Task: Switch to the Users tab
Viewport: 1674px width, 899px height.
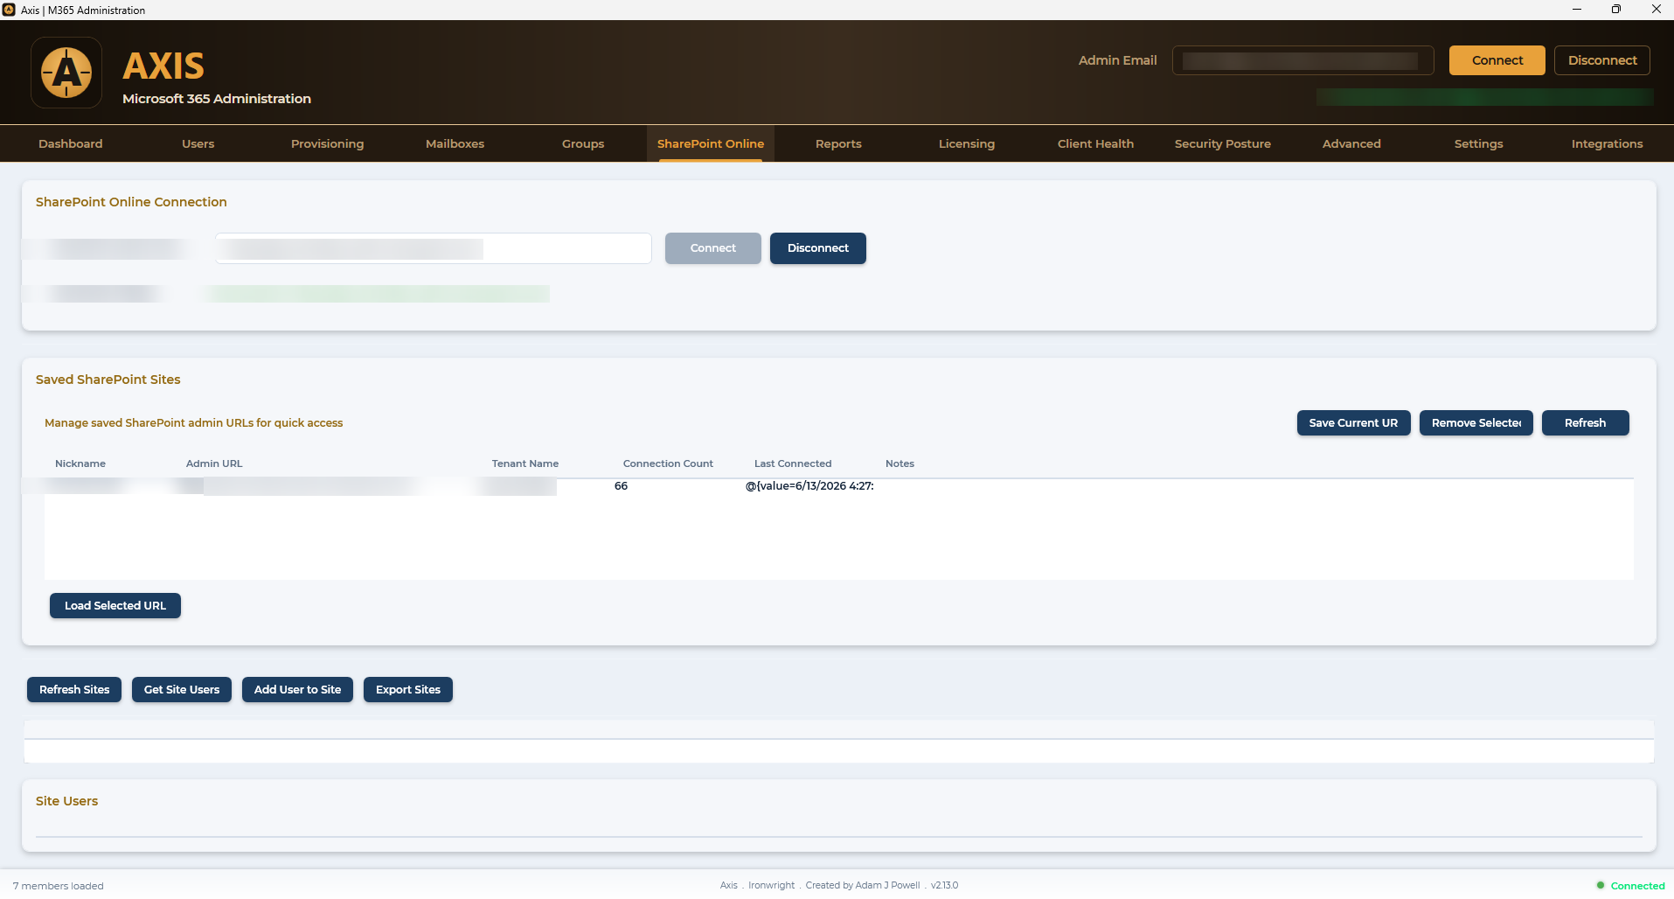Action: 198,144
